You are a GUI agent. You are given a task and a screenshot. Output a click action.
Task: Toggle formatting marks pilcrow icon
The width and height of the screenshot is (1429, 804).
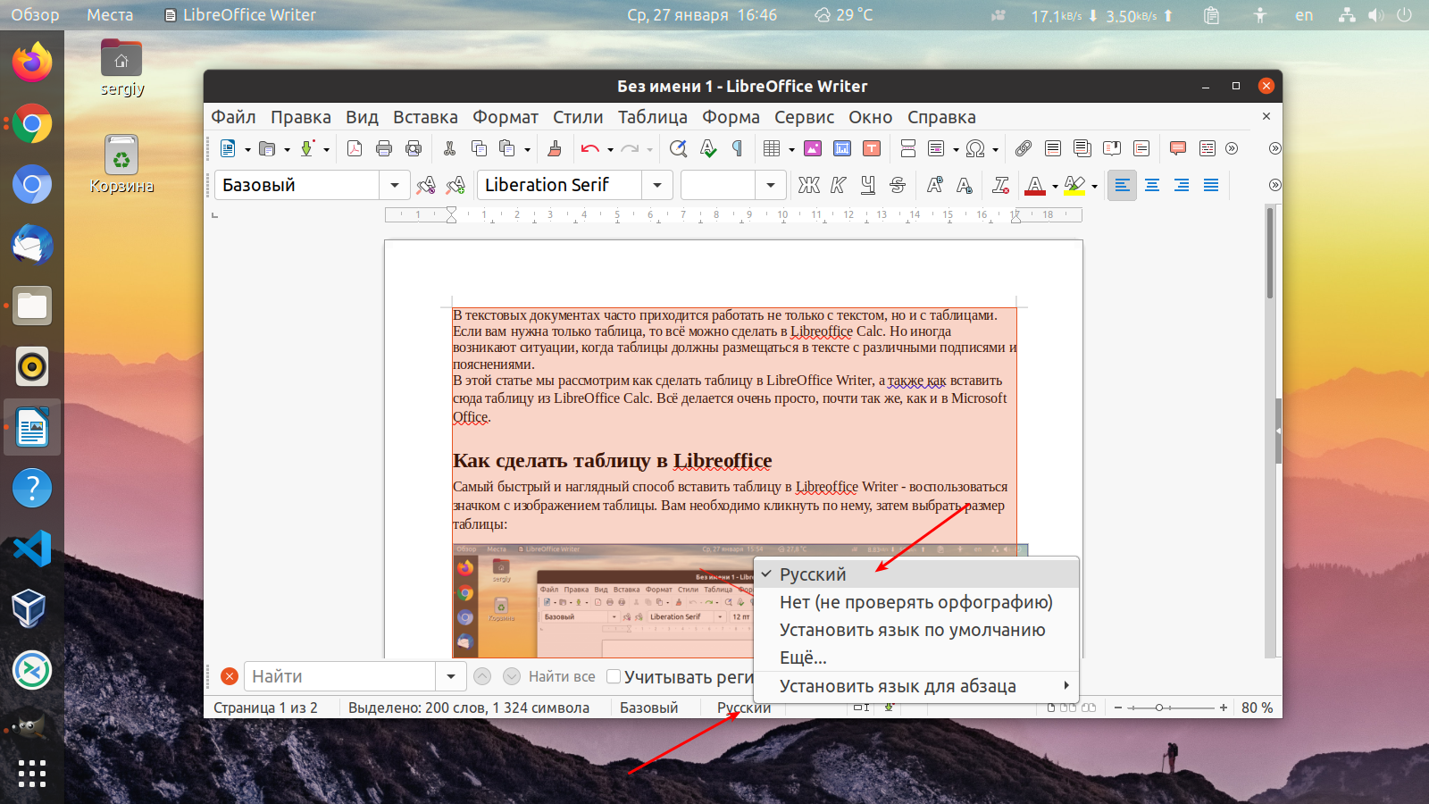coord(738,149)
